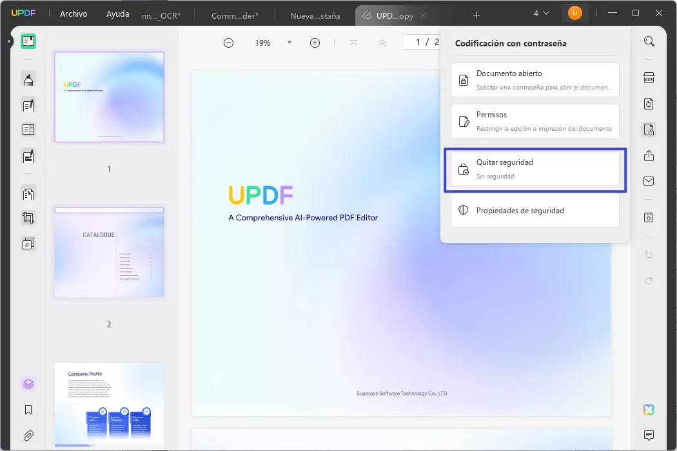This screenshot has height=451, width=677.
Task: Switch to the Nueva...staña tab
Action: 315,16
